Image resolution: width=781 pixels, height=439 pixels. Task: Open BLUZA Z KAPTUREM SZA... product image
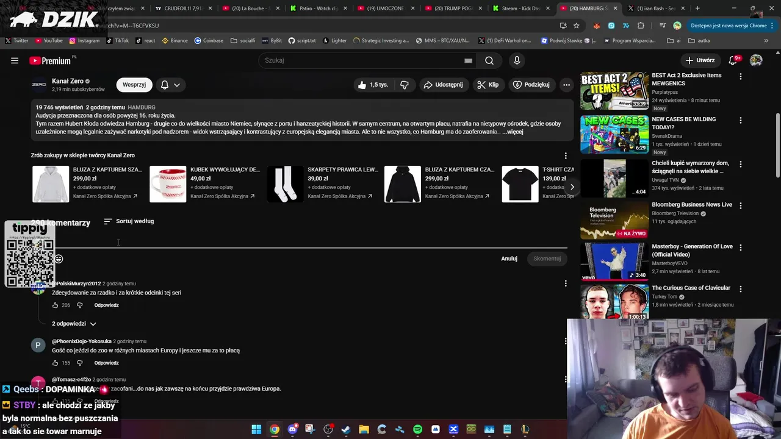[51, 184]
